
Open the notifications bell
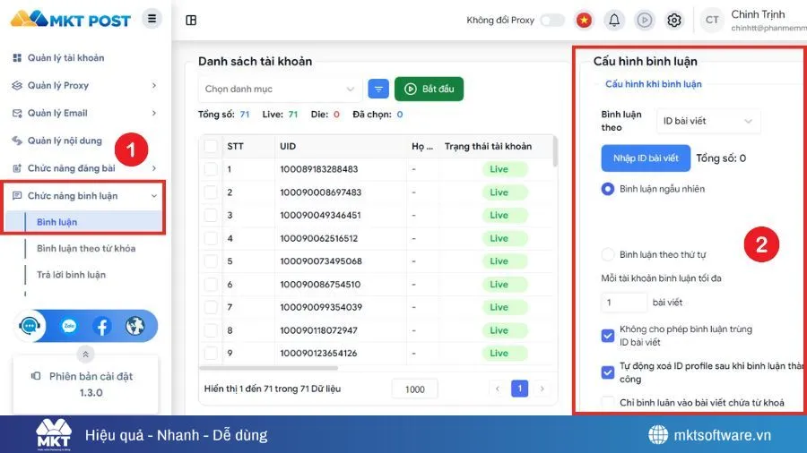[614, 20]
